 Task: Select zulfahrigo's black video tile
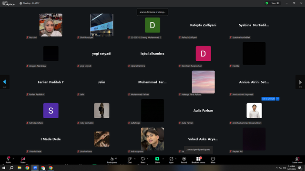[152, 111]
